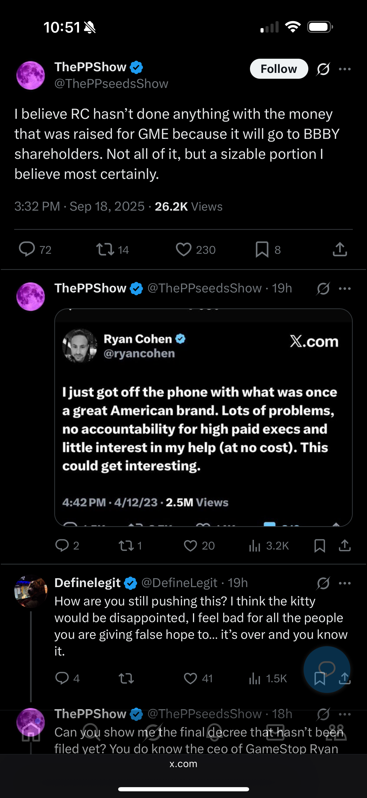Like the Definelegit reply with 41 likes
367x798 pixels.
pyautogui.click(x=190, y=679)
